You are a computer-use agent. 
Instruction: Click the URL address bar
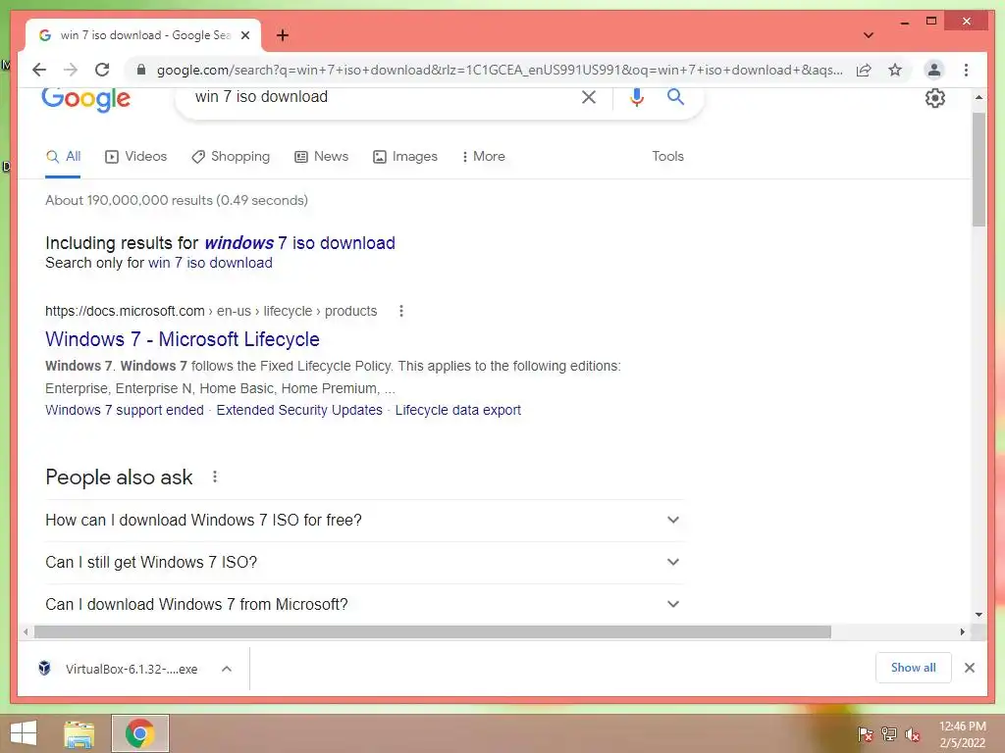coord(500,70)
